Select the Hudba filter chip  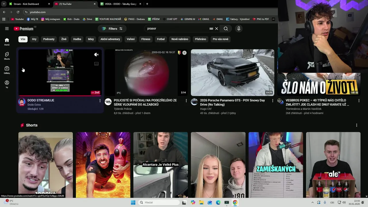click(x=77, y=39)
